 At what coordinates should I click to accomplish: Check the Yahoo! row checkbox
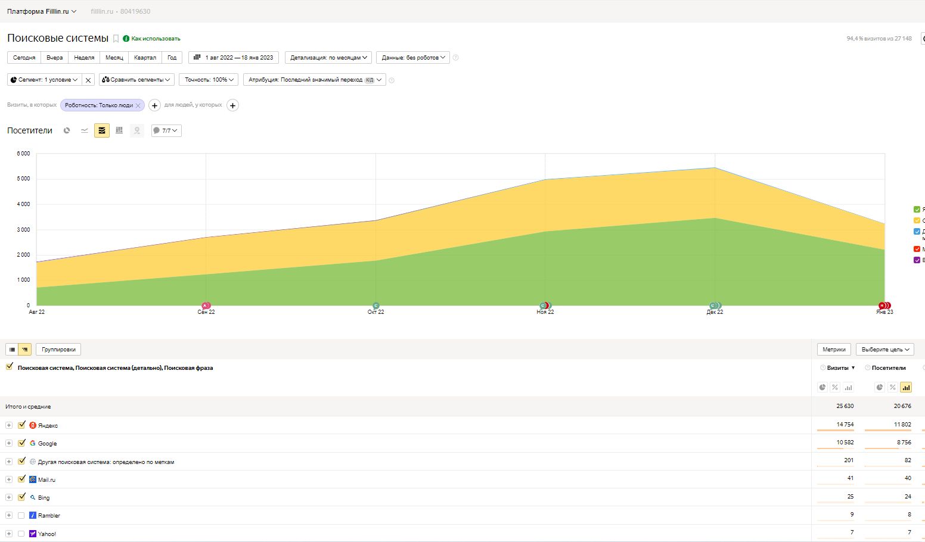[21, 534]
